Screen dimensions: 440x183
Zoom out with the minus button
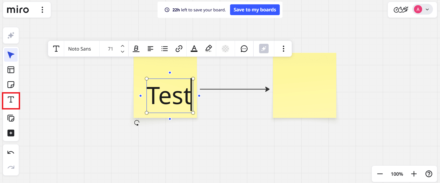click(x=380, y=174)
